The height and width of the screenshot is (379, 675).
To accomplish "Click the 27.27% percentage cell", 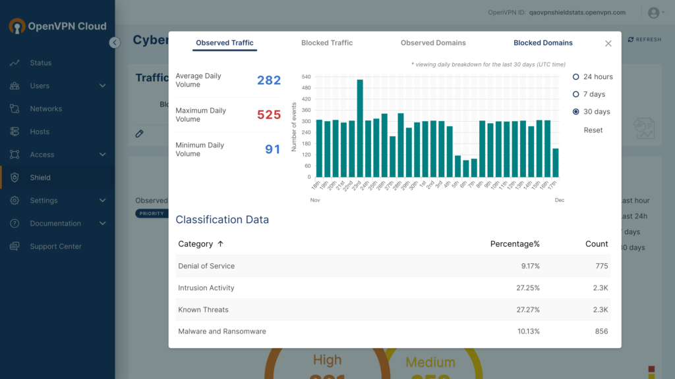I will (528, 310).
